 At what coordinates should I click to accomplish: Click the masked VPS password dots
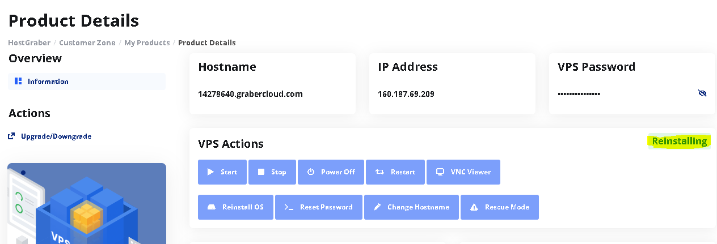(x=579, y=94)
